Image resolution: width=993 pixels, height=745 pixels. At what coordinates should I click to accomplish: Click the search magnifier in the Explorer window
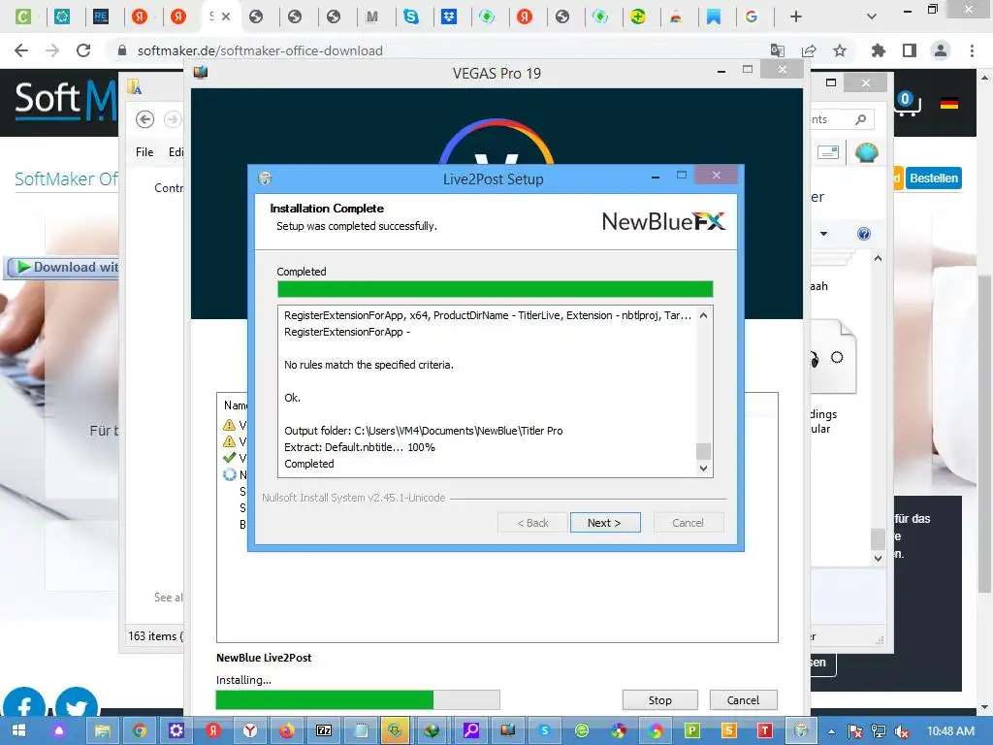pyautogui.click(x=861, y=119)
